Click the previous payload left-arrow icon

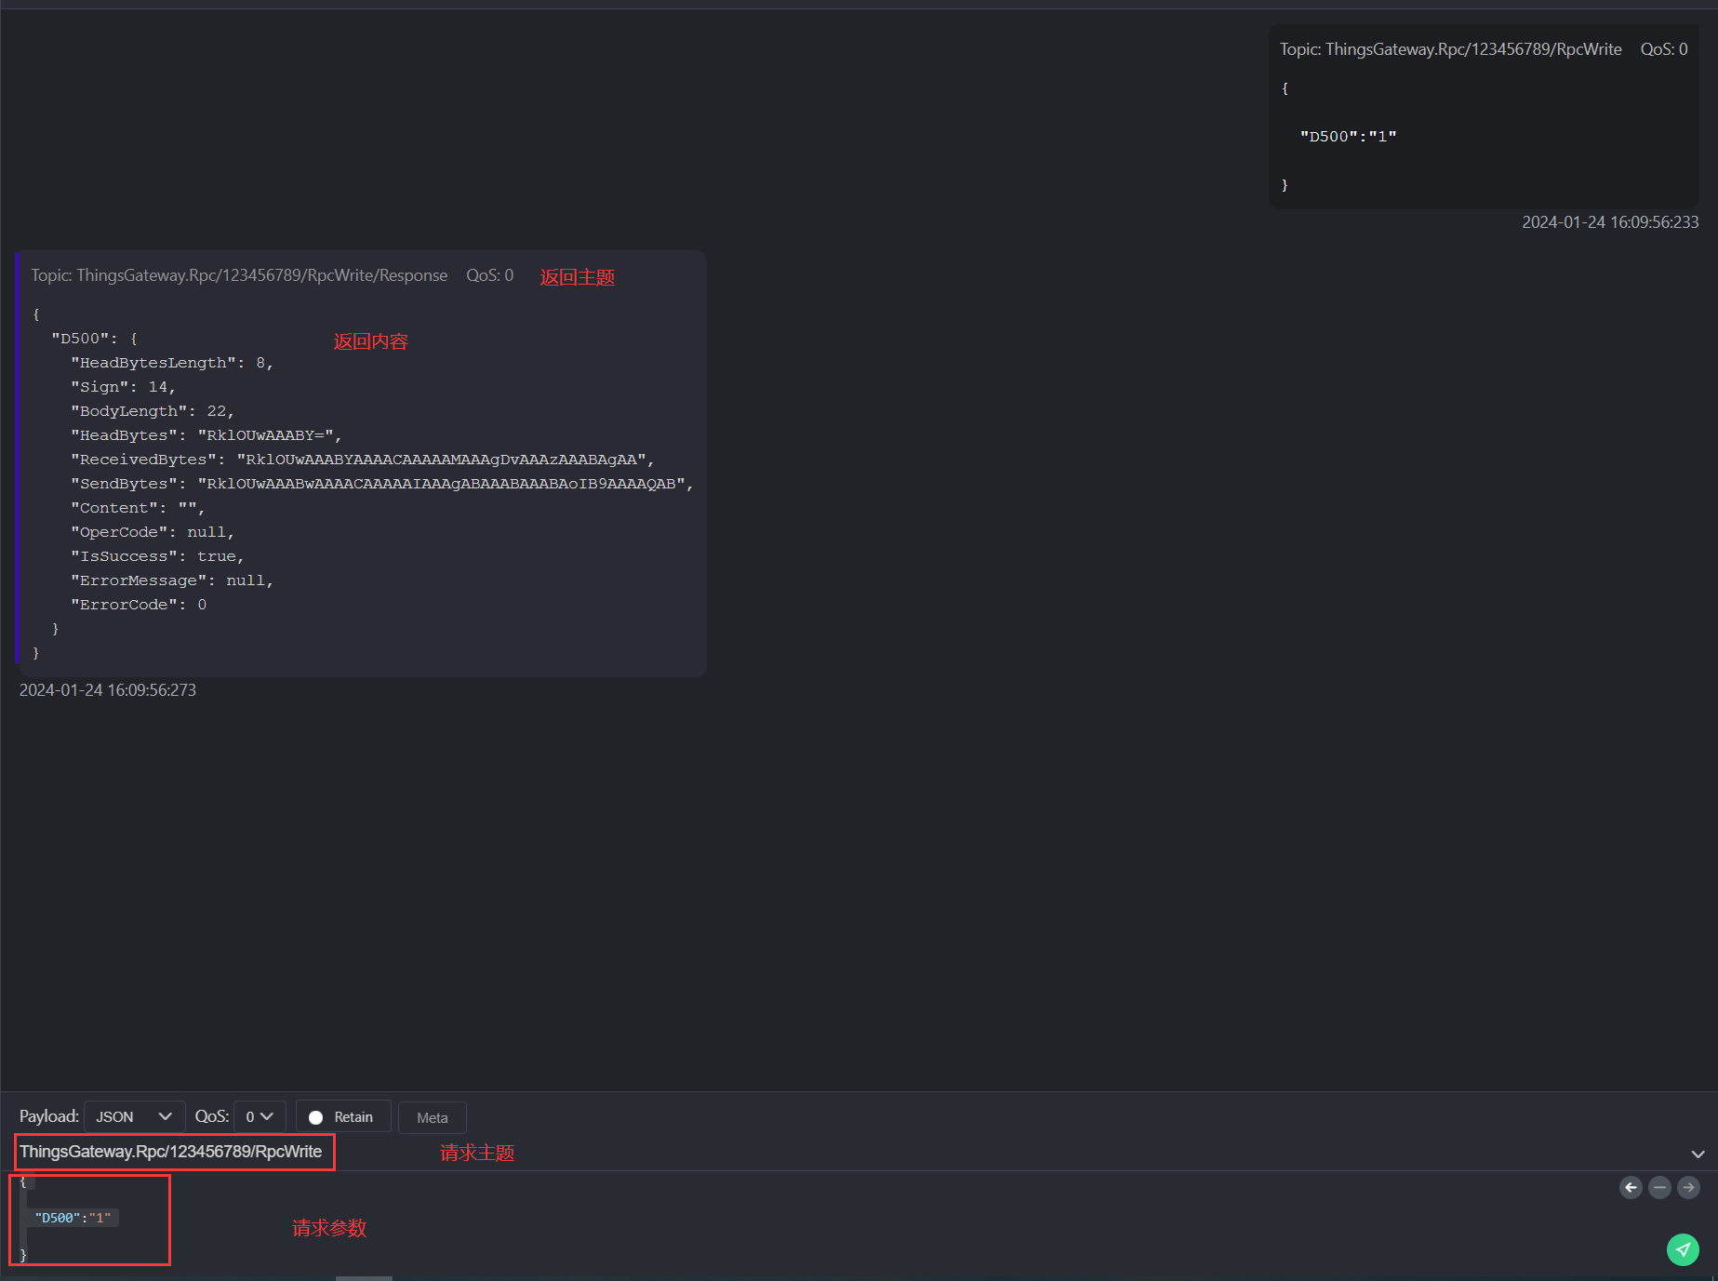[1631, 1187]
